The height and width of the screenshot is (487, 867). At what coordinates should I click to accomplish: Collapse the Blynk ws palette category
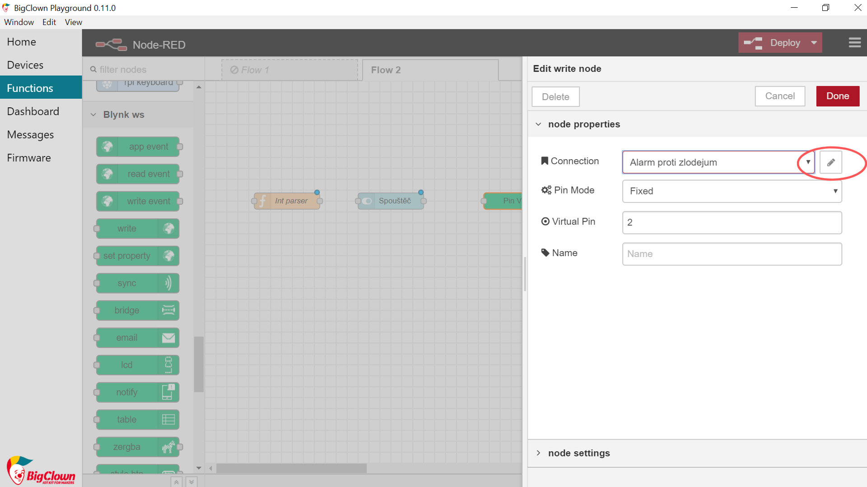click(93, 115)
